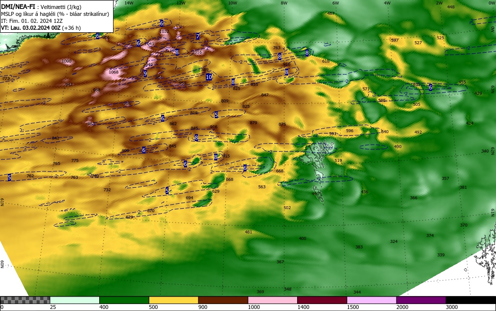Click the dark maroon 1400–1500 legend swatch
The width and height of the screenshot is (496, 311).
click(x=322, y=300)
